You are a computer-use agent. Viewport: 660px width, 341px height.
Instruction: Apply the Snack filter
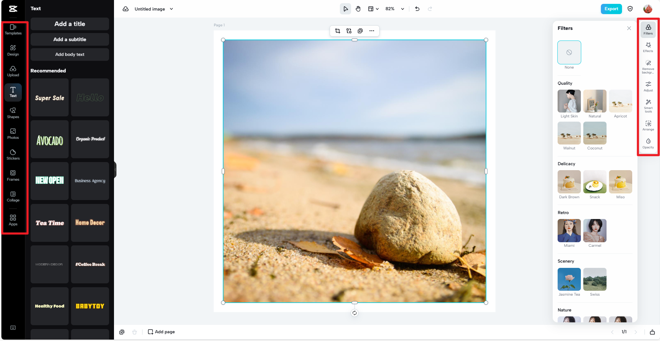(595, 182)
